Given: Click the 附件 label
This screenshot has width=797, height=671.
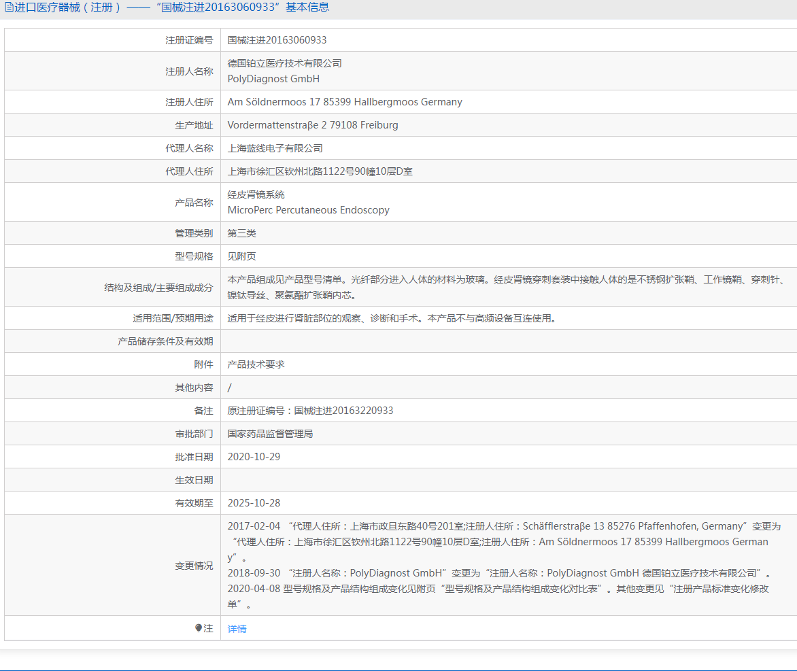Looking at the screenshot, I should point(203,364).
